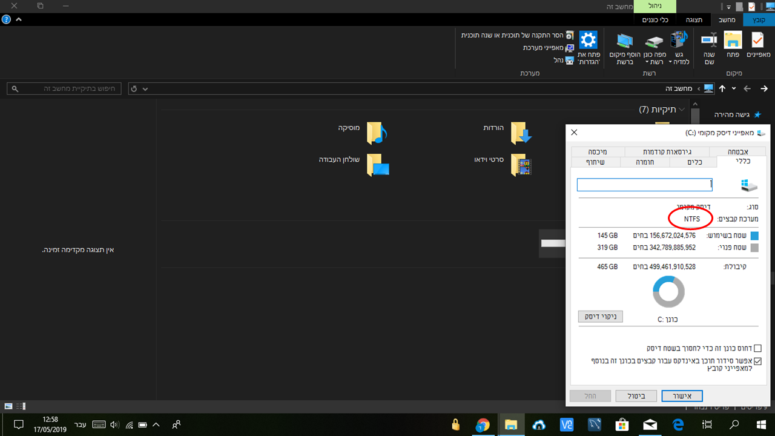This screenshot has height=436, width=775.
Task: Select גישה מהירה (Quick access) in sidebar
Action: tap(731, 114)
